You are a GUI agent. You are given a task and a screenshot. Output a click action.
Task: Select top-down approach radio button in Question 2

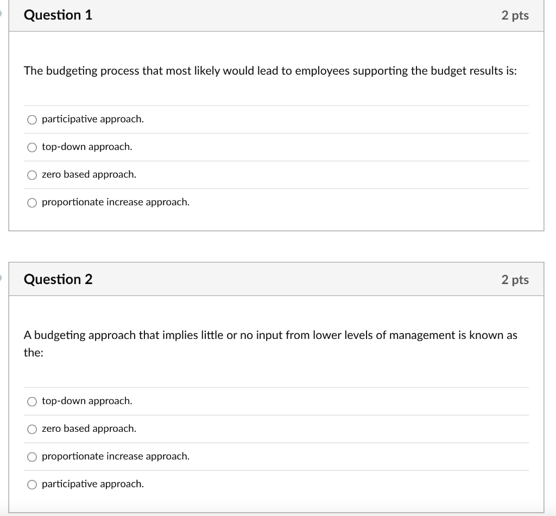[31, 401]
